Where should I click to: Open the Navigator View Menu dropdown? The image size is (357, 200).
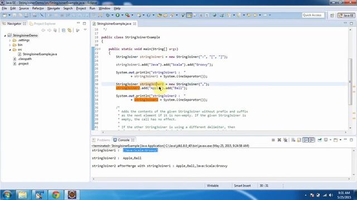tap(85, 29)
